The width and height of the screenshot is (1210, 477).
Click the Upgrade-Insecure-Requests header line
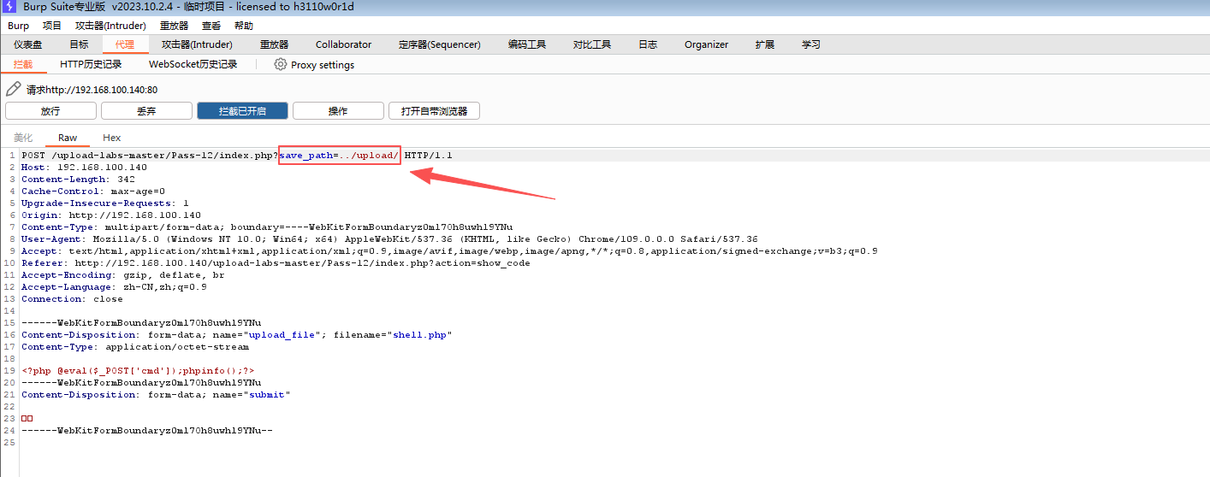tap(105, 203)
